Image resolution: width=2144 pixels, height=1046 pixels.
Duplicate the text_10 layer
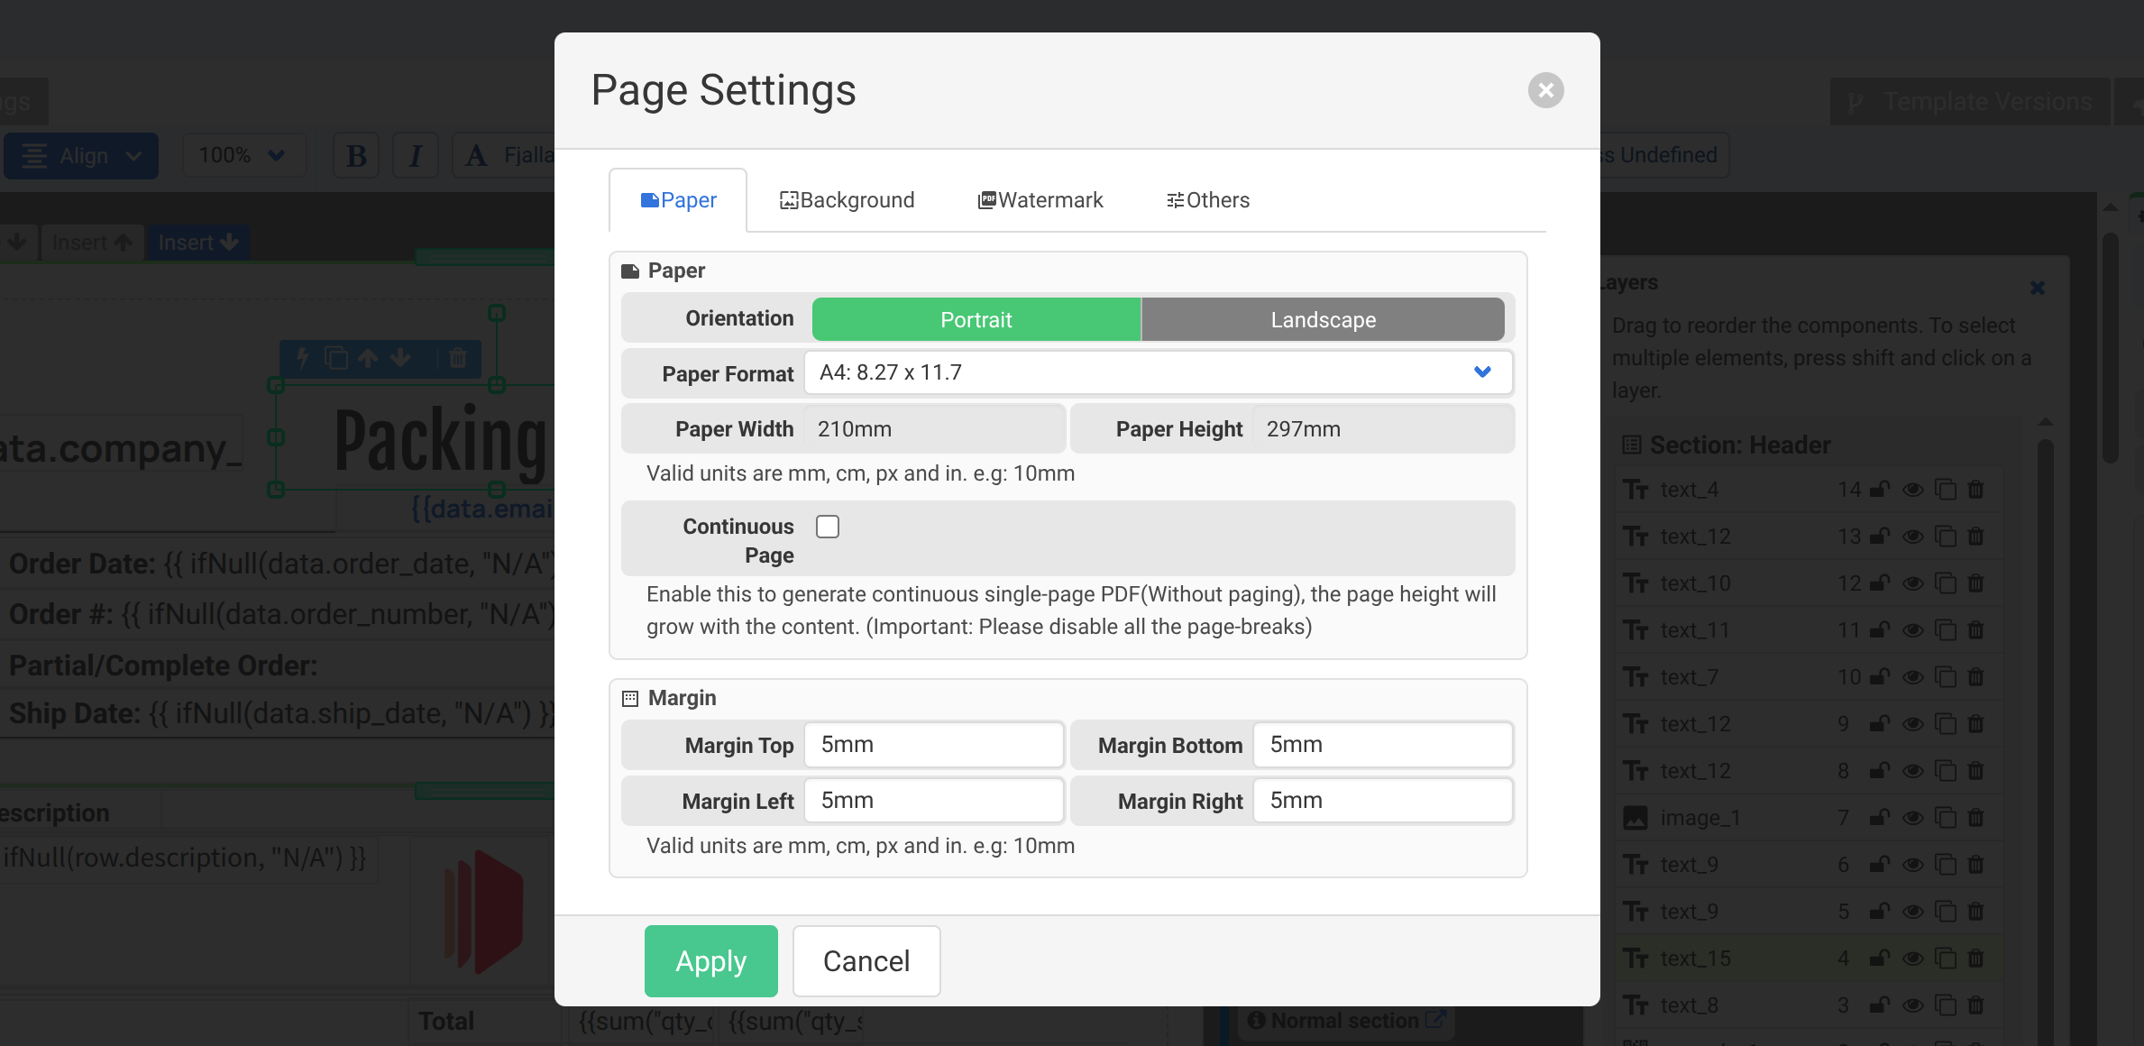pos(1946,583)
